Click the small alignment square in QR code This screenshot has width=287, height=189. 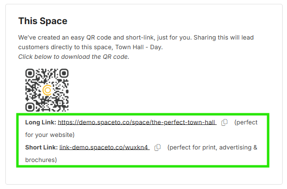tap(60, 103)
